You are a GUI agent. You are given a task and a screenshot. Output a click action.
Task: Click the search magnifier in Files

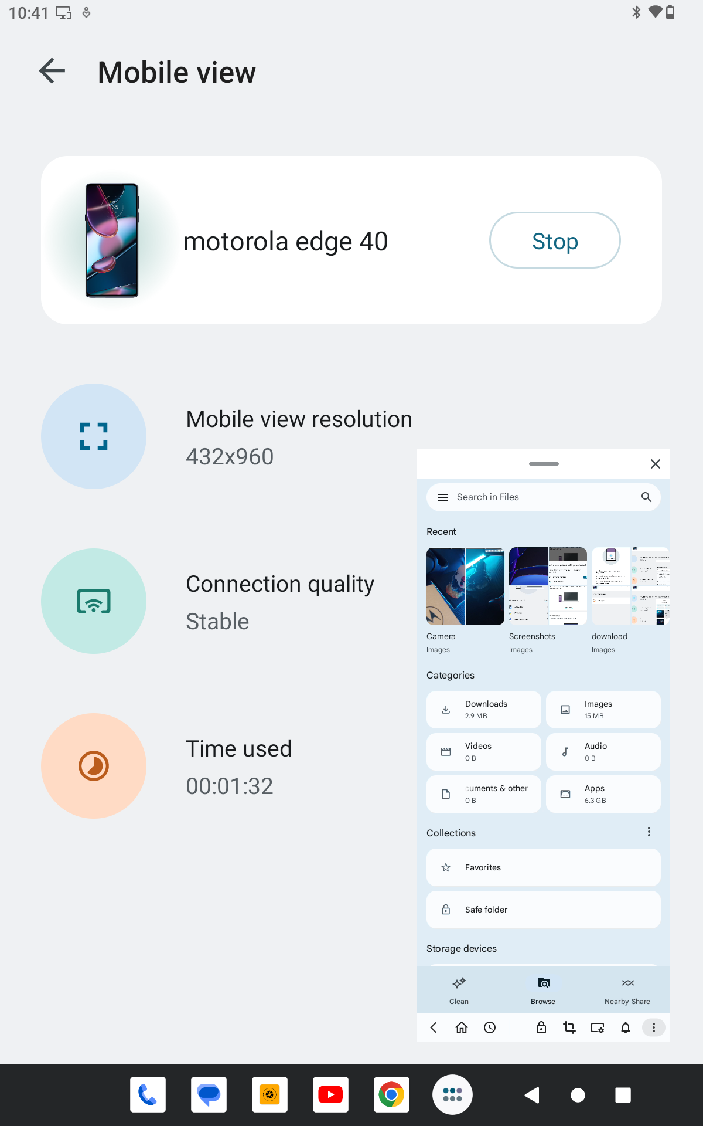(646, 497)
